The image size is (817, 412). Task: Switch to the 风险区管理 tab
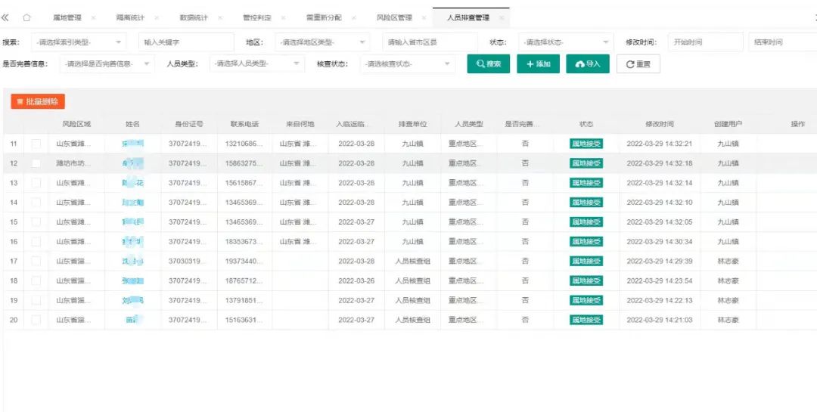[x=393, y=17]
